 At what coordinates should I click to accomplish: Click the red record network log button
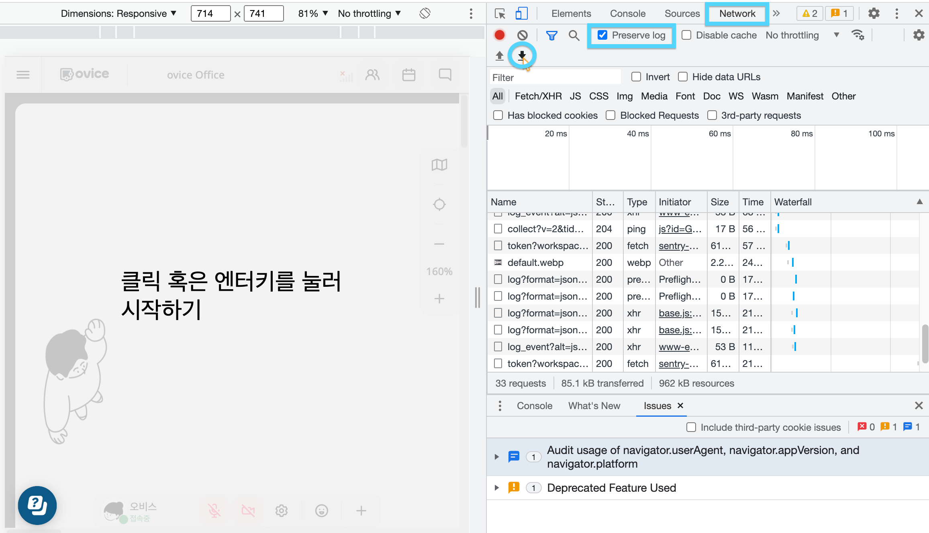(x=499, y=35)
